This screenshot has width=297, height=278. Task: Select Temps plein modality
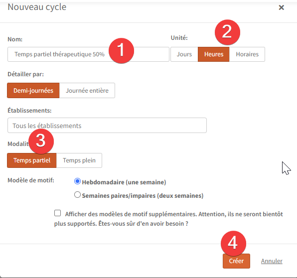click(x=79, y=160)
